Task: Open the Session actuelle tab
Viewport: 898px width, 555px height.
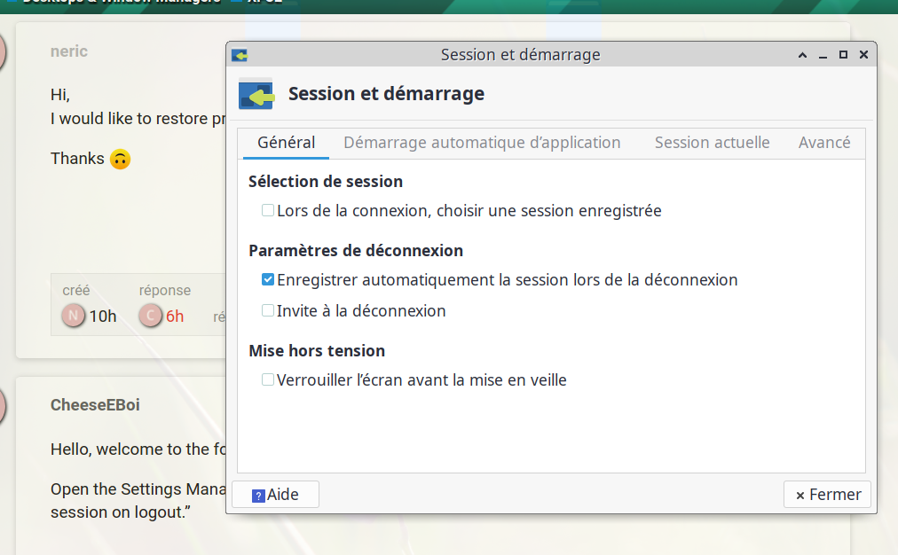Action: coord(712,143)
